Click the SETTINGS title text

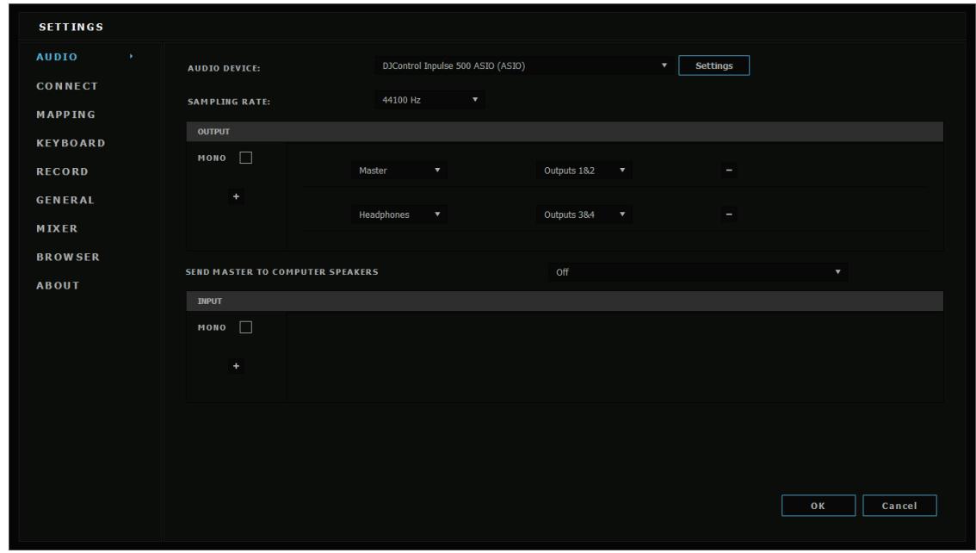(x=71, y=27)
